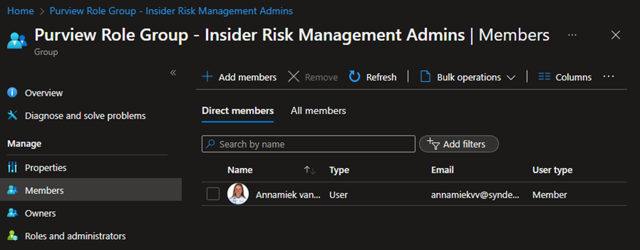
Task: Click the Add members button label
Action: (248, 77)
